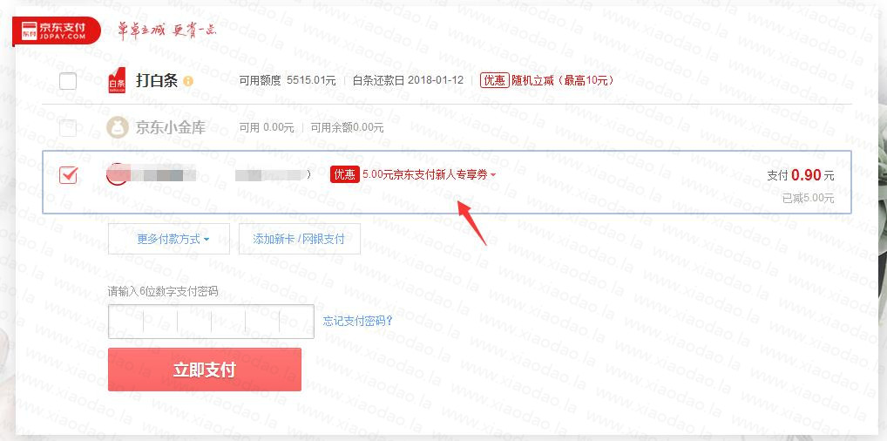Click 随机立减 (最高10元) promotion text
Image resolution: width=887 pixels, height=441 pixels.
pyautogui.click(x=563, y=80)
